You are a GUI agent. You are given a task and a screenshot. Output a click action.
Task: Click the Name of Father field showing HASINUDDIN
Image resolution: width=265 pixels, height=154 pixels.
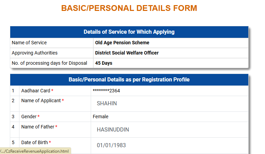170,129
